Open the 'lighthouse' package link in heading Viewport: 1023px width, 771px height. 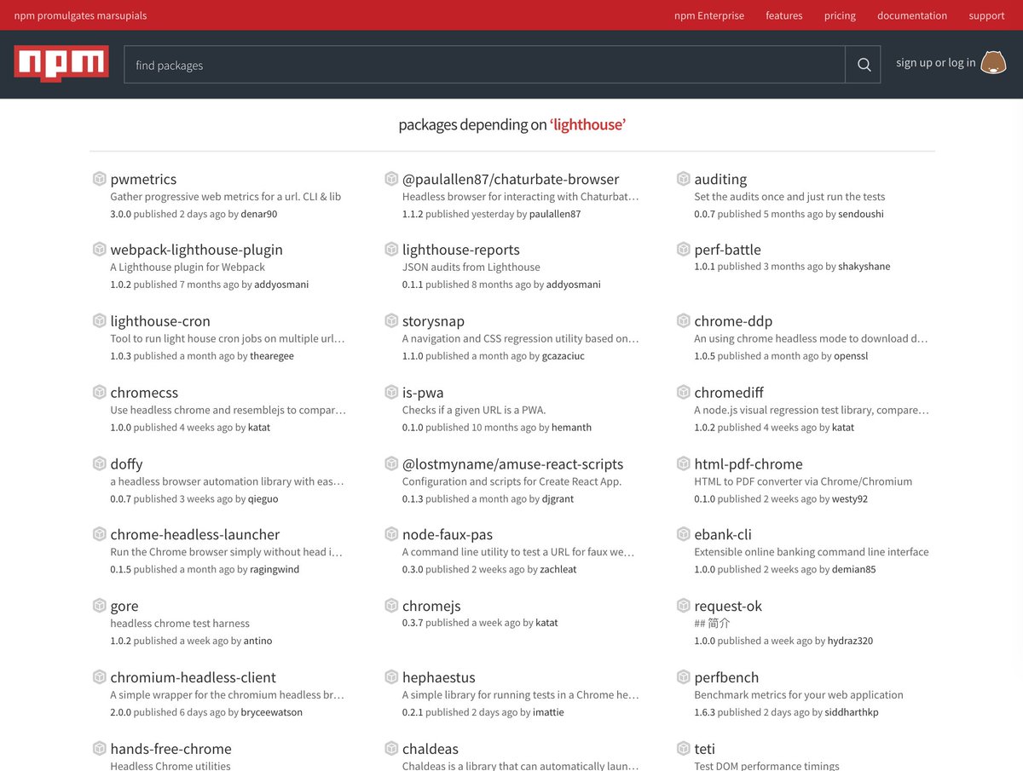588,124
